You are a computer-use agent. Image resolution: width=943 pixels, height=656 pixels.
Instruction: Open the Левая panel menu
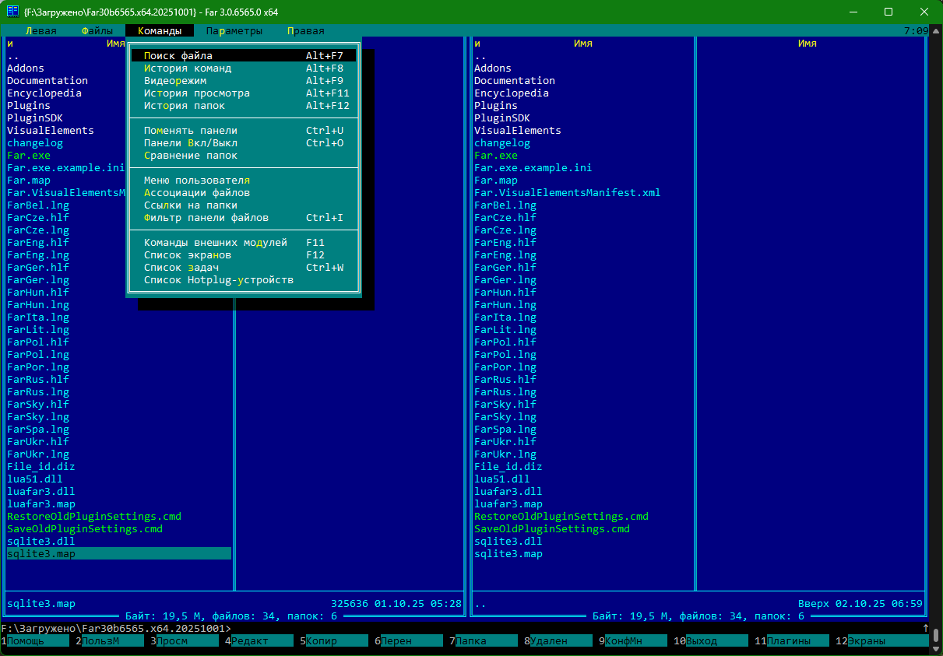(x=40, y=31)
